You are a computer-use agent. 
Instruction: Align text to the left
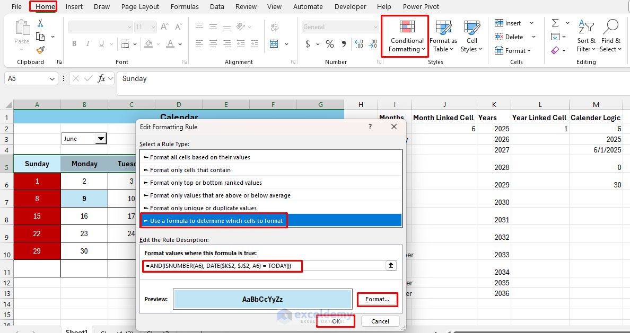[199, 44]
